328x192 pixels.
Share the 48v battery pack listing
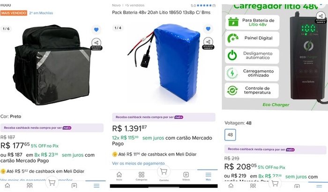click(x=208, y=42)
